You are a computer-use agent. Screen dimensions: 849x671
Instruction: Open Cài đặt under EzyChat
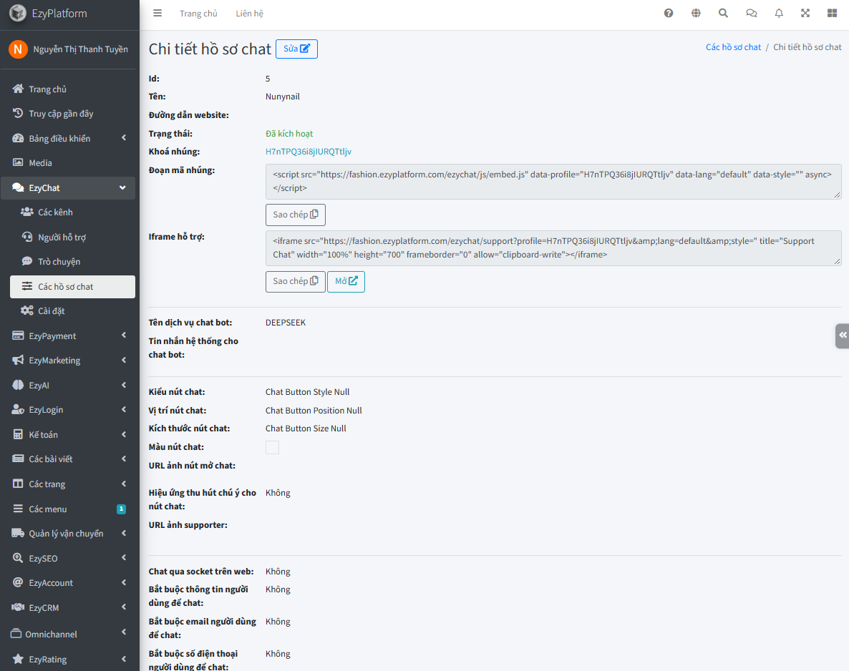pyautogui.click(x=72, y=310)
